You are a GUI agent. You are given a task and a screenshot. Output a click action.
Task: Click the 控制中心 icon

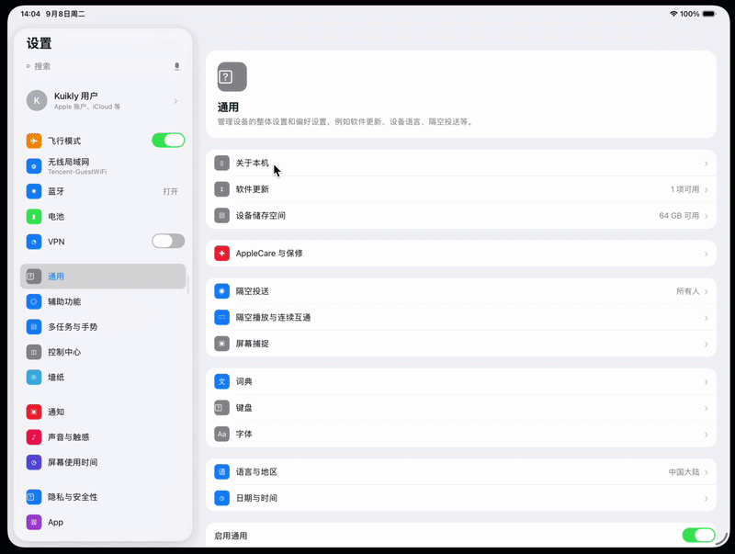34,352
